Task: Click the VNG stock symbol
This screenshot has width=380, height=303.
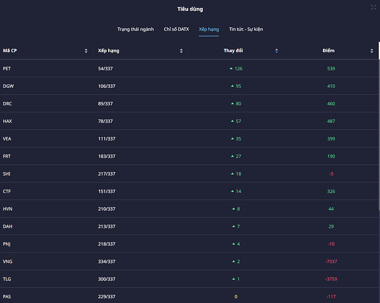Action: (x=7, y=261)
